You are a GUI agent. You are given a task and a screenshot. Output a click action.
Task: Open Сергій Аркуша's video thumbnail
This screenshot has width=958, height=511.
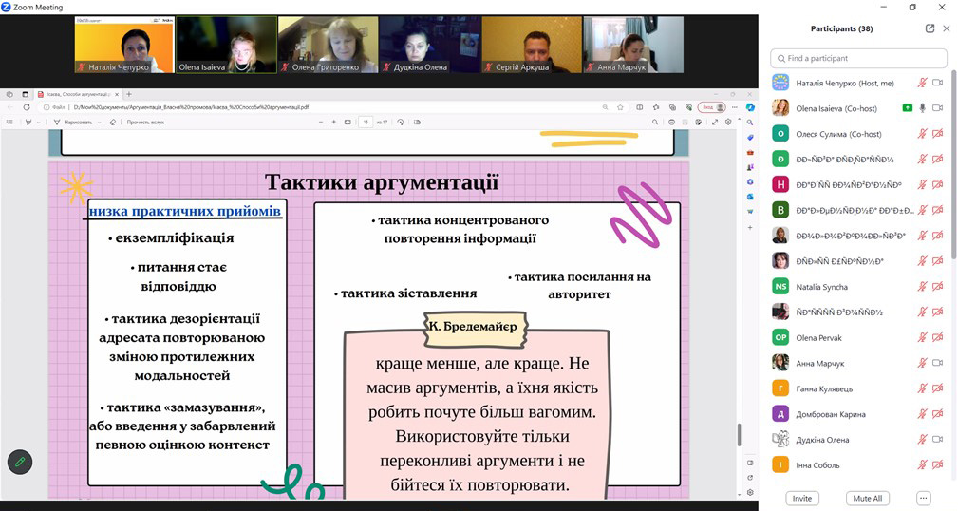point(532,45)
